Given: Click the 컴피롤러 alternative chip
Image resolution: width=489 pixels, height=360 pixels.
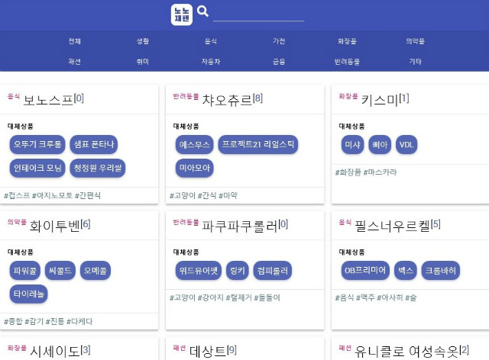Looking at the screenshot, I should click(x=273, y=270).
